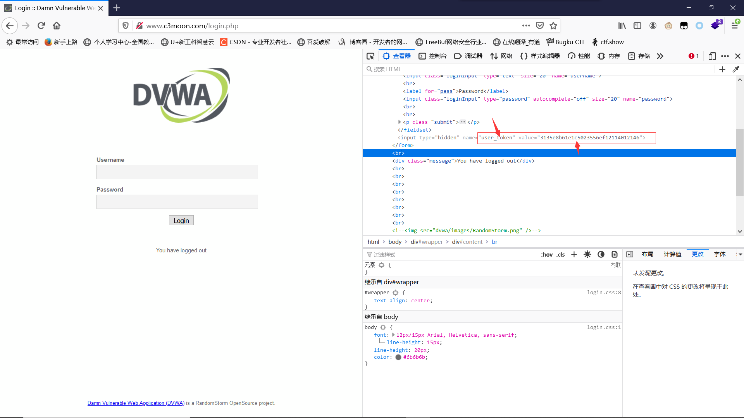Click the Username input field
Viewport: 744px width, 418px height.
tap(177, 172)
